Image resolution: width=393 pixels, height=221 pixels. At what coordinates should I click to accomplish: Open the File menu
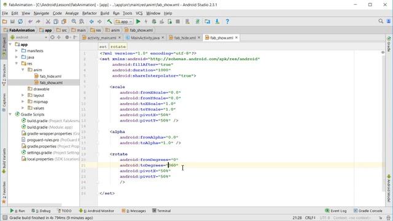click(5, 14)
